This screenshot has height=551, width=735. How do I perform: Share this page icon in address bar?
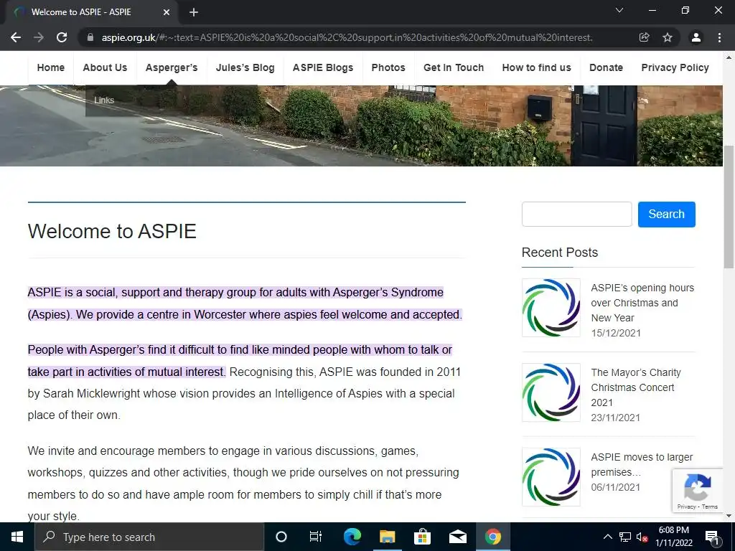point(644,37)
